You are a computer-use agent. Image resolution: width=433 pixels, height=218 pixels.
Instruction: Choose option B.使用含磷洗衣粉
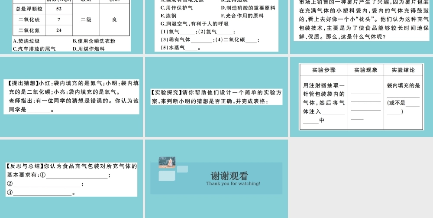[94, 41]
